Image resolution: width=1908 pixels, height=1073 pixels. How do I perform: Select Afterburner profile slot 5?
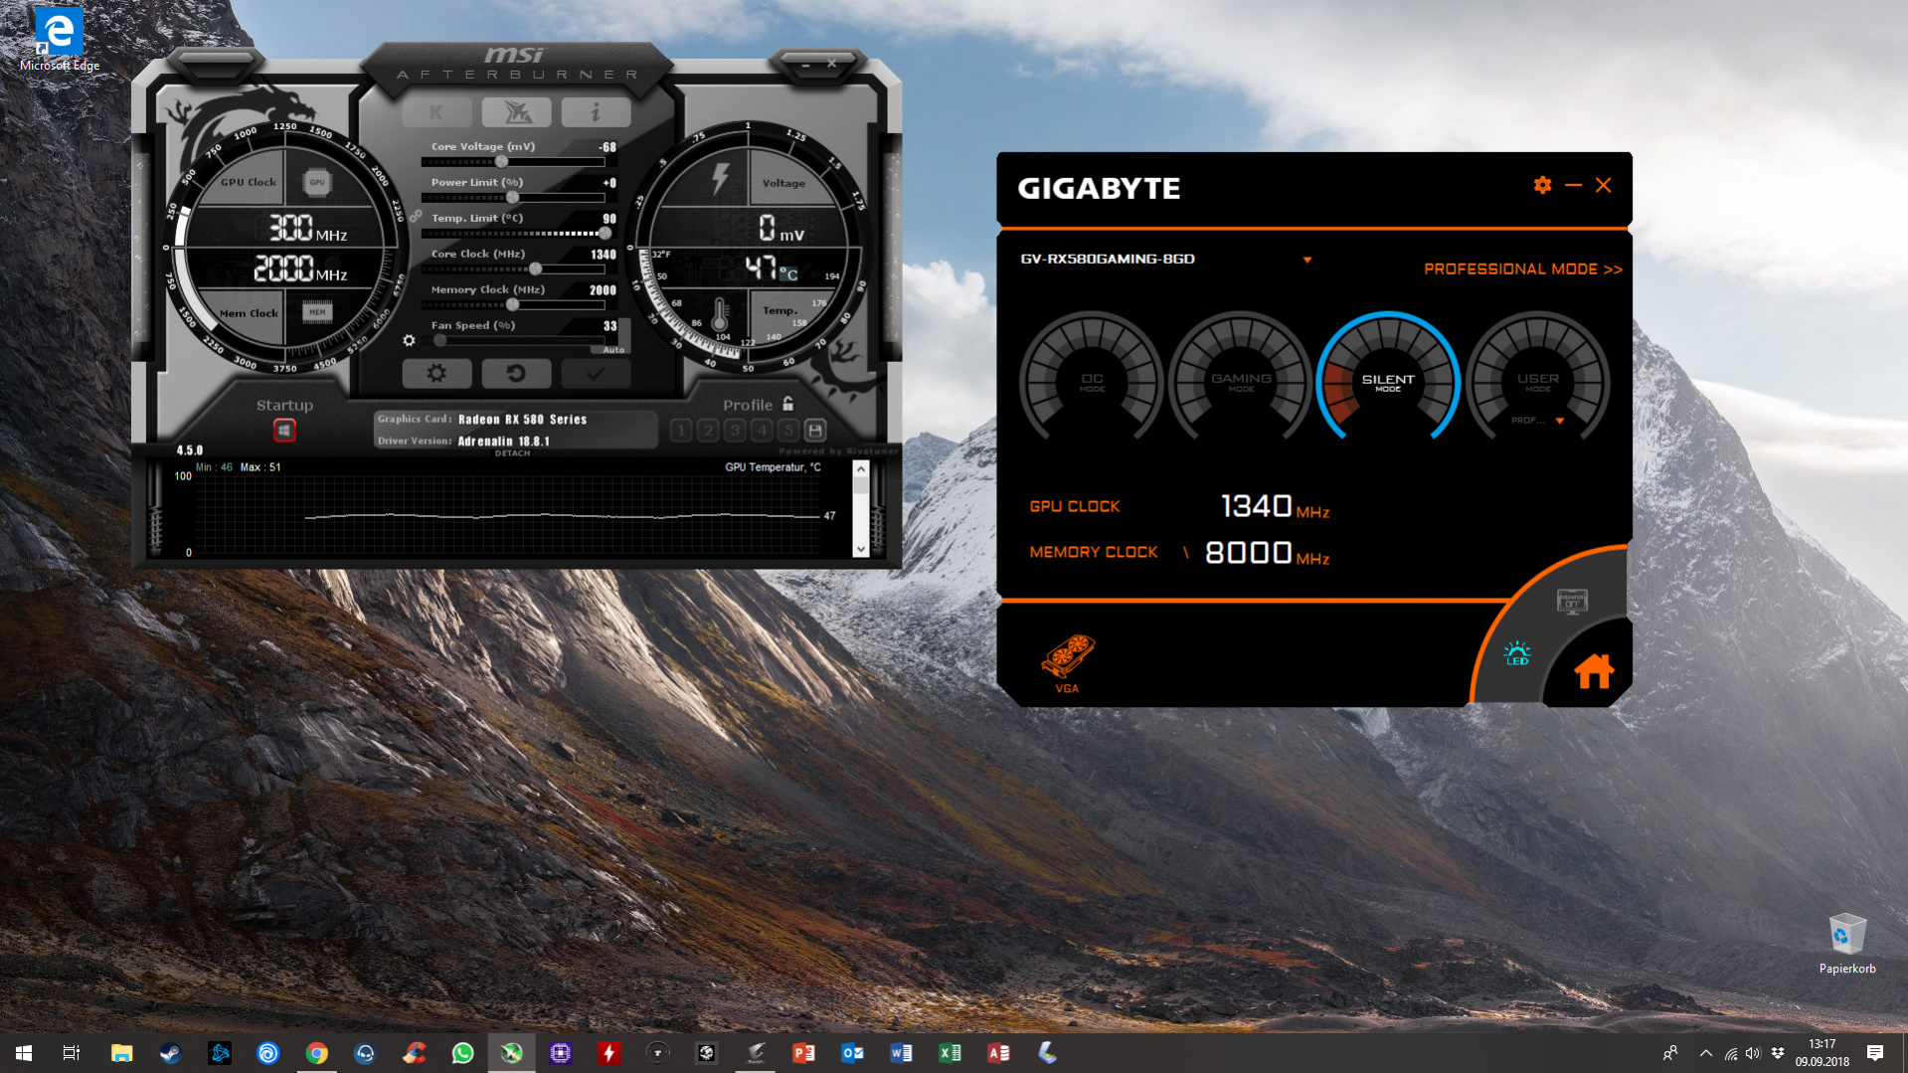788,431
